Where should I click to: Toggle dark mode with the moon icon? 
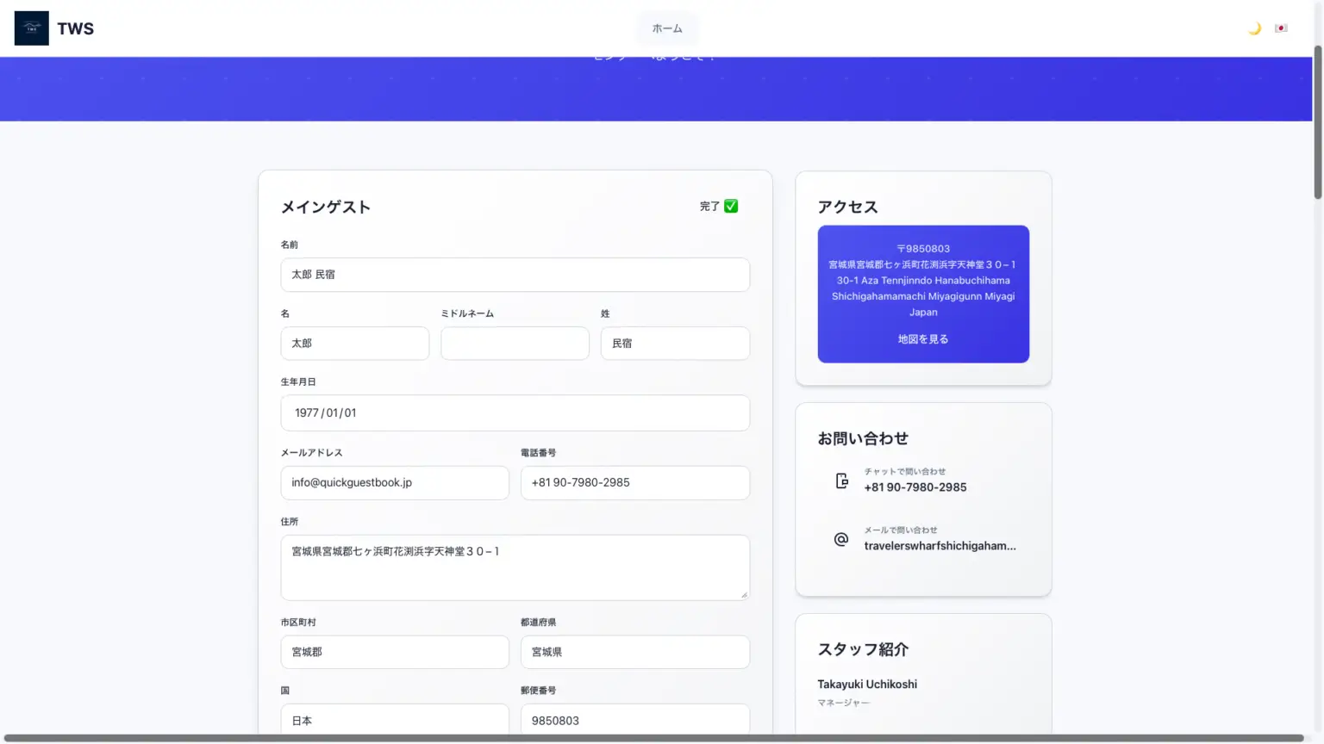(1254, 28)
